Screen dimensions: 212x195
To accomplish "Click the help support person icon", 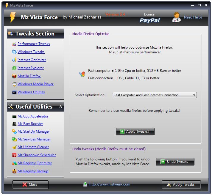I will (x=176, y=17).
